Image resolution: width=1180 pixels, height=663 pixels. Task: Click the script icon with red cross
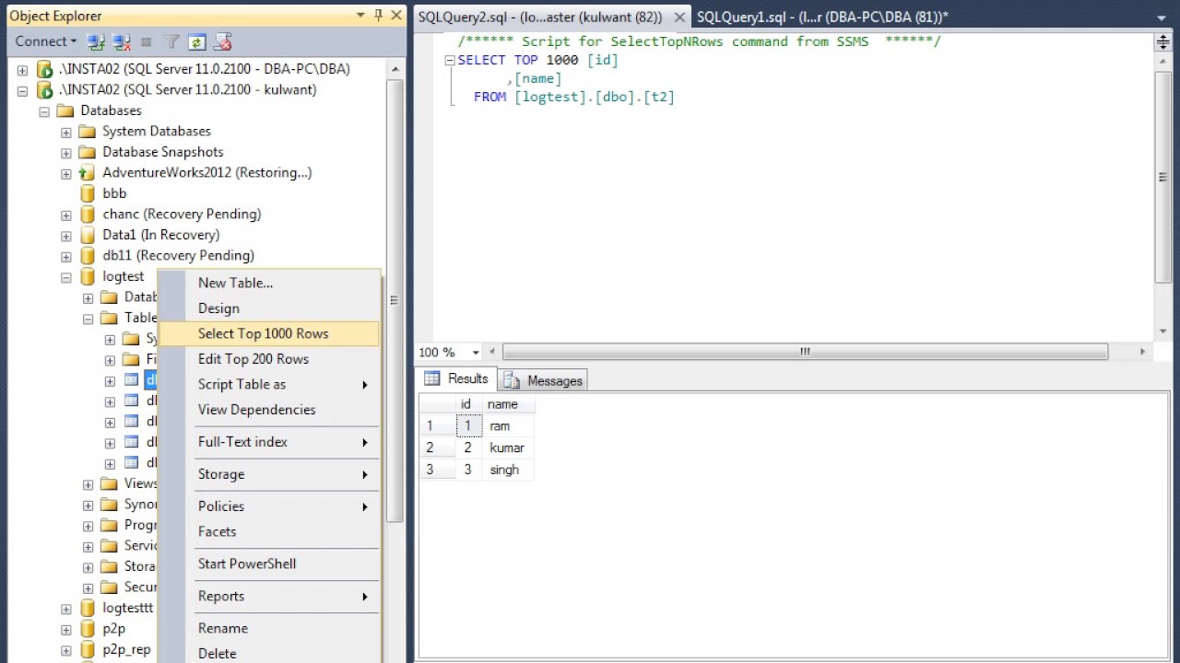tap(222, 41)
